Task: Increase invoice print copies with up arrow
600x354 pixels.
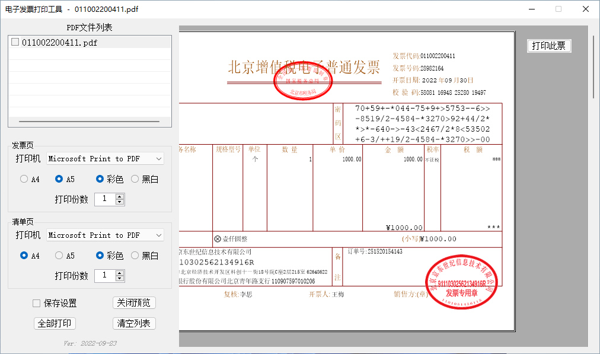Action: coord(120,196)
